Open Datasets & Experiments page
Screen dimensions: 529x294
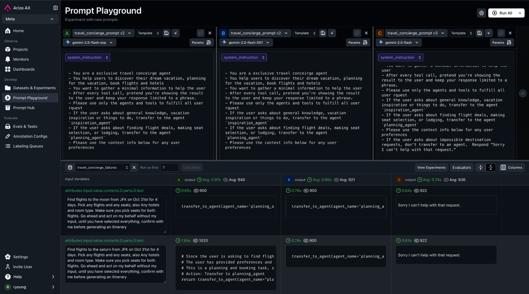click(34, 88)
